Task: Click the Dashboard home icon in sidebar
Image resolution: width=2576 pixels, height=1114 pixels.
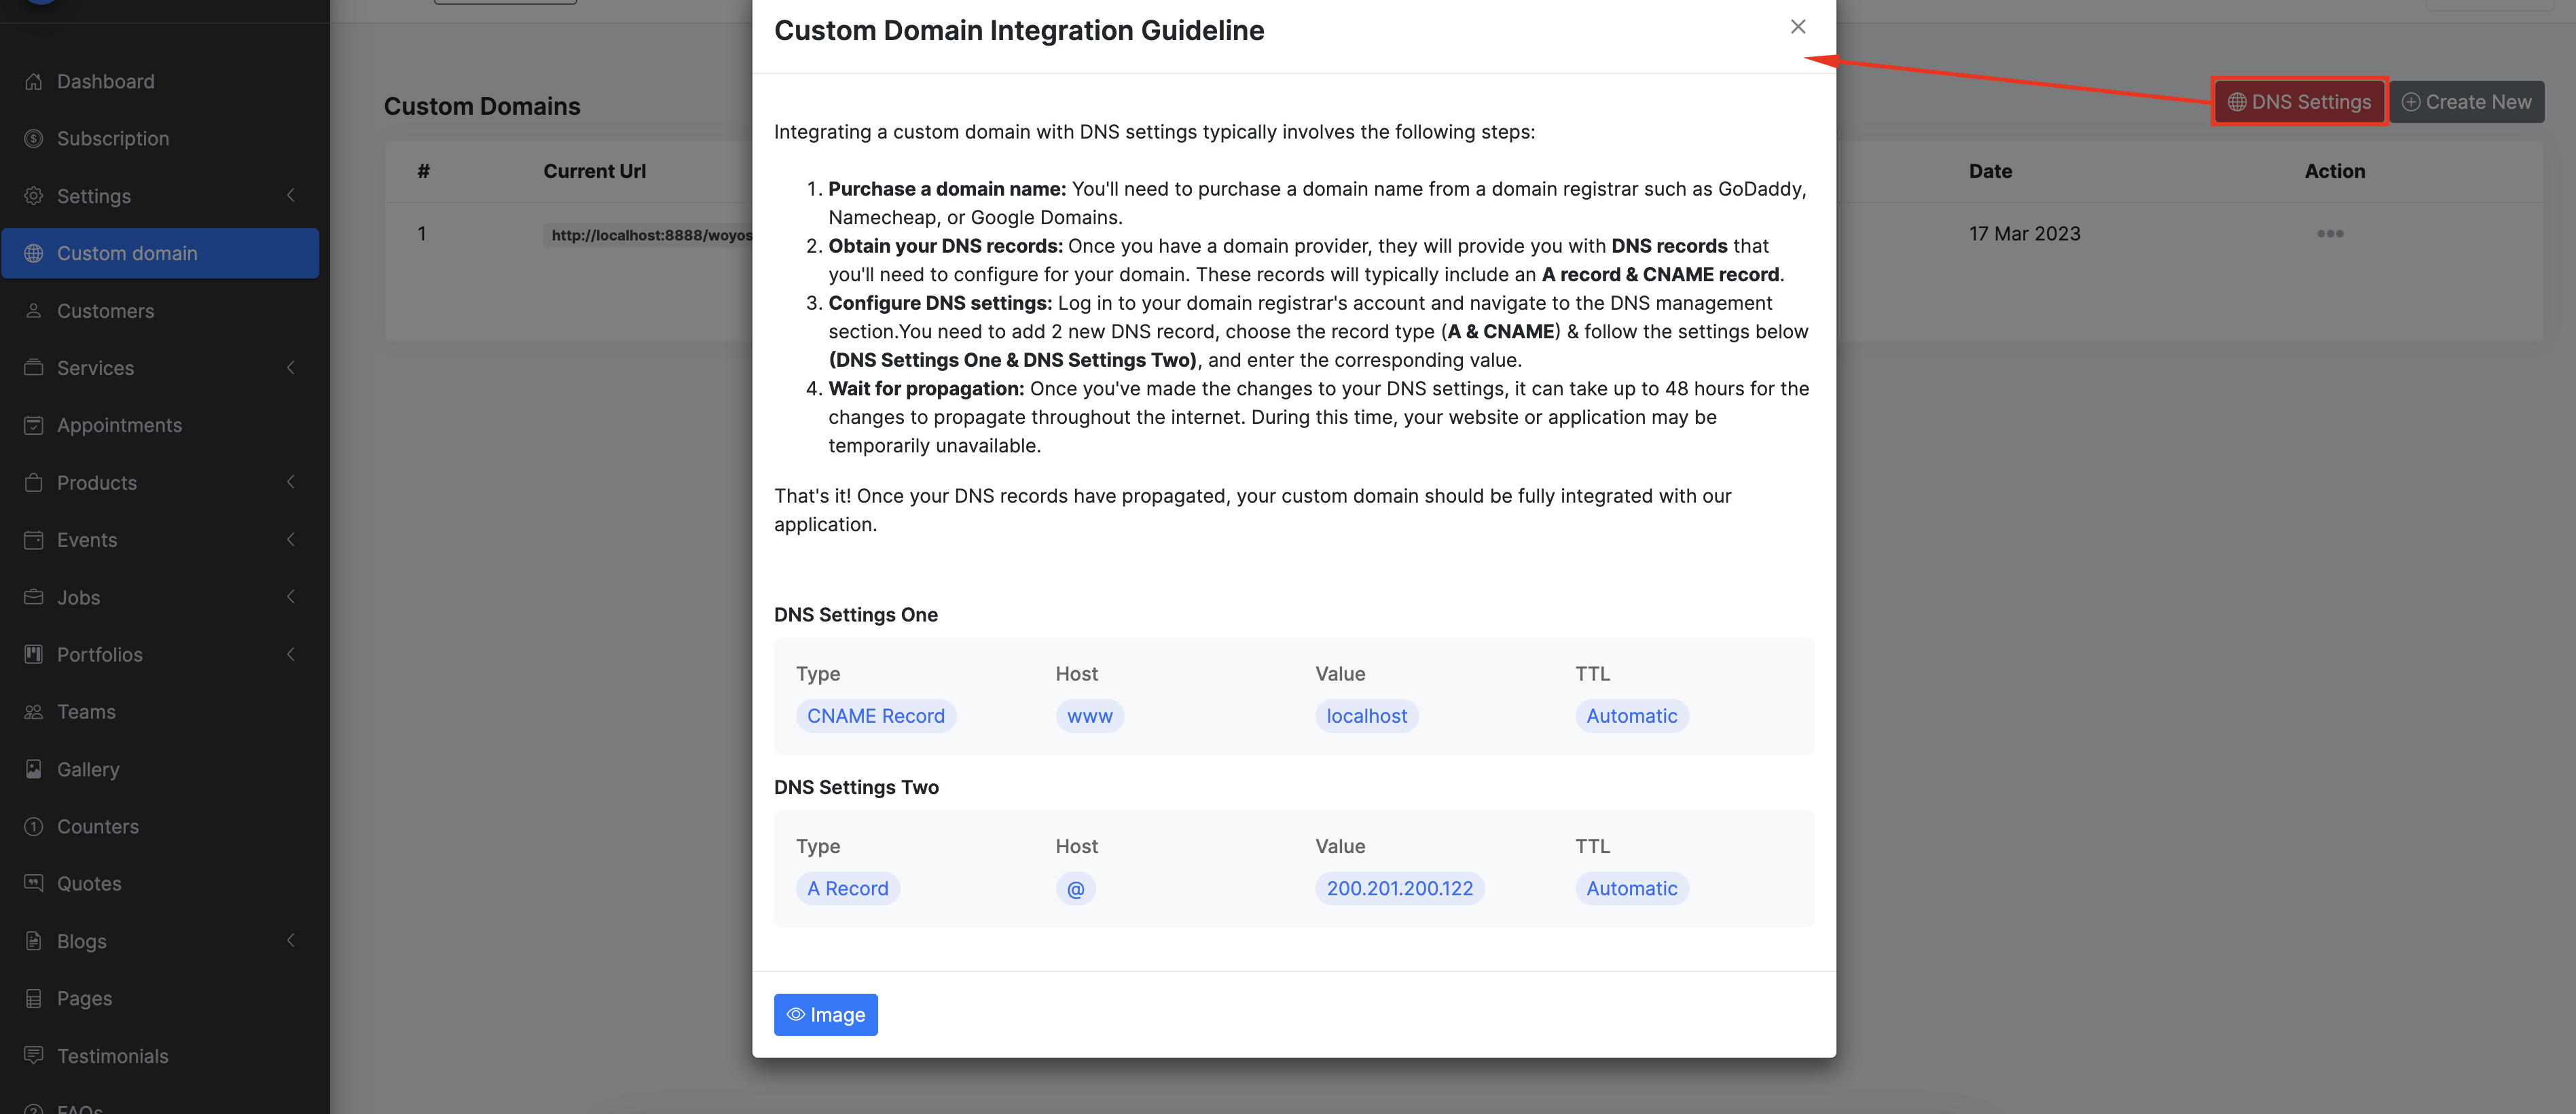Action: click(34, 81)
